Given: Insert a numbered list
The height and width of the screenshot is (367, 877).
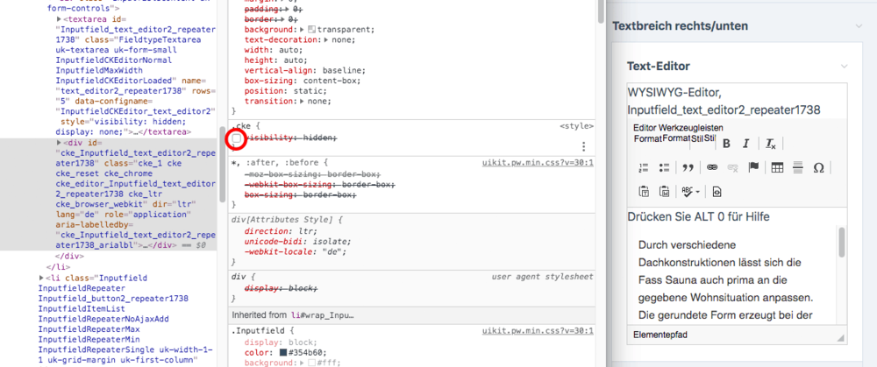Looking at the screenshot, I should click(642, 167).
